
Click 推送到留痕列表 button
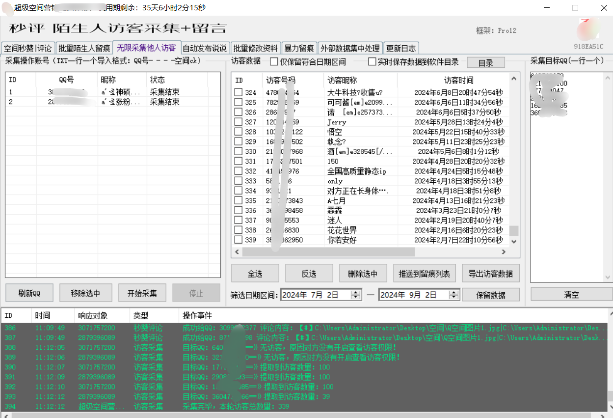pos(425,274)
